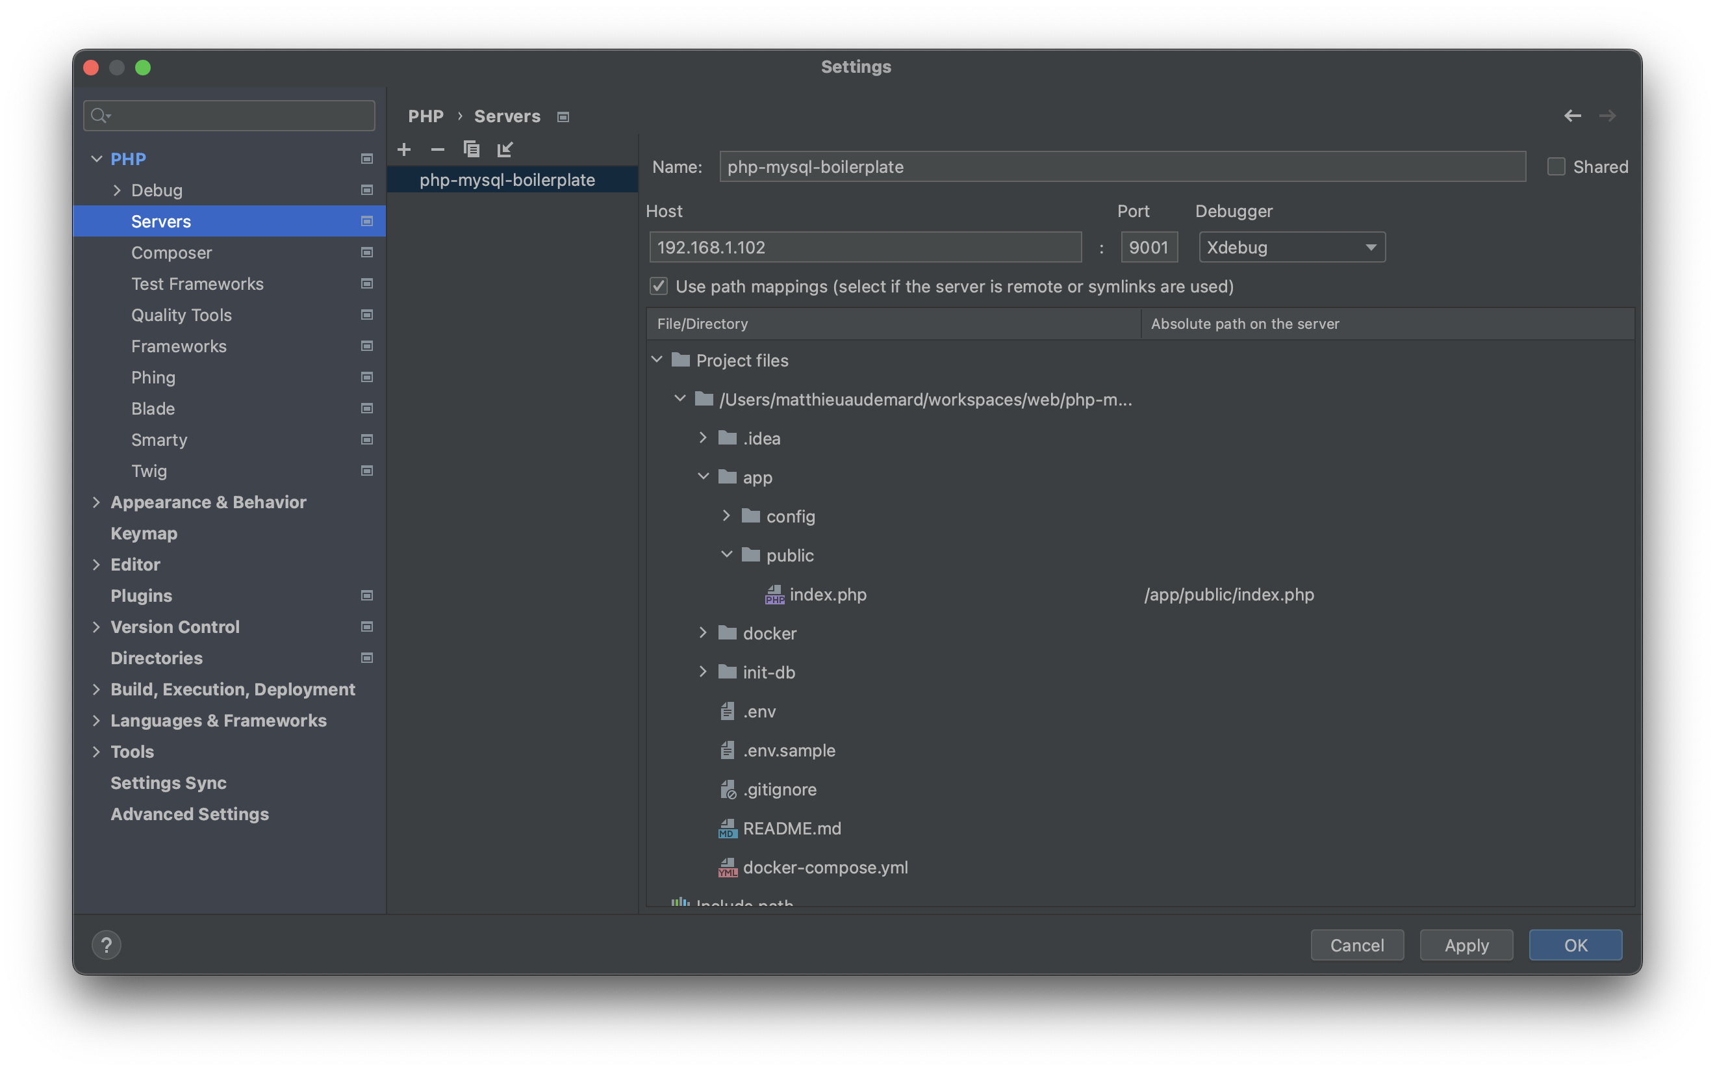Select php-mysql-boilerplate in servers list
This screenshot has width=1715, height=1071.
pos(513,180)
